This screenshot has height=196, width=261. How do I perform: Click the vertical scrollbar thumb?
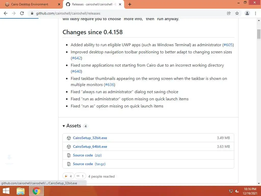coord(259,34)
